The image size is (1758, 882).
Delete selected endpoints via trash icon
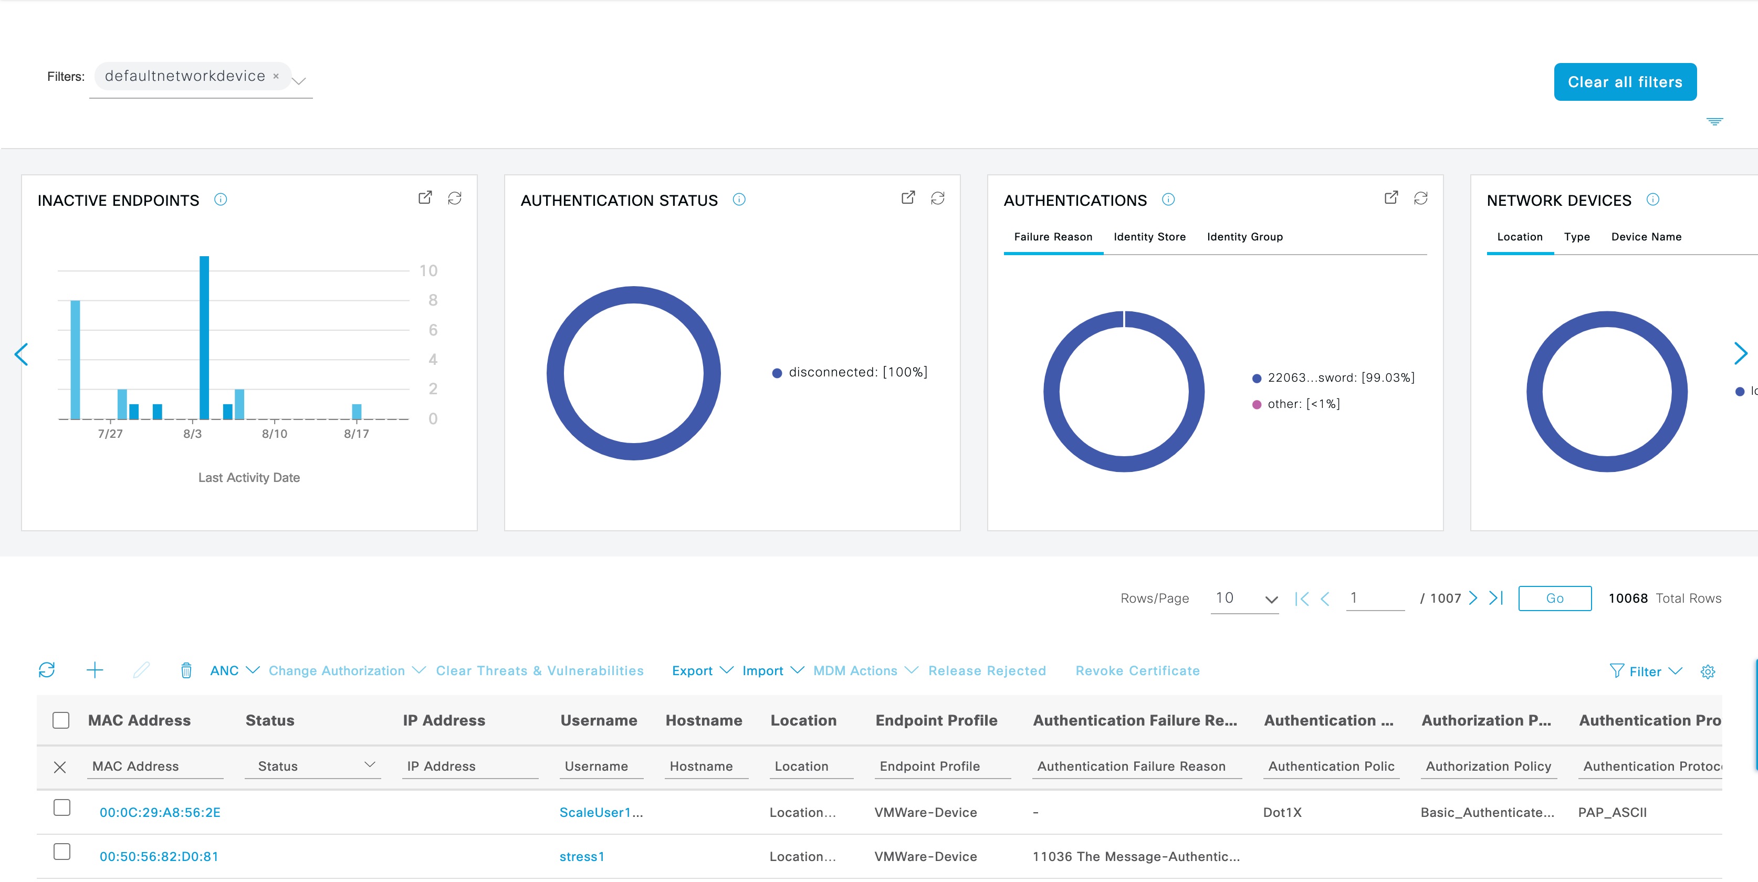pyautogui.click(x=186, y=670)
